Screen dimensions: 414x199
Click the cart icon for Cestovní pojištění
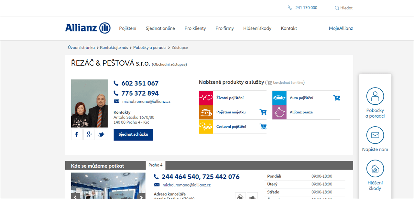click(263, 127)
